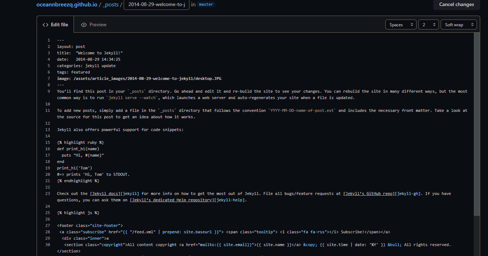
Task: Click the [Jekyll's GitHub repo] link text
Action: 369,194
